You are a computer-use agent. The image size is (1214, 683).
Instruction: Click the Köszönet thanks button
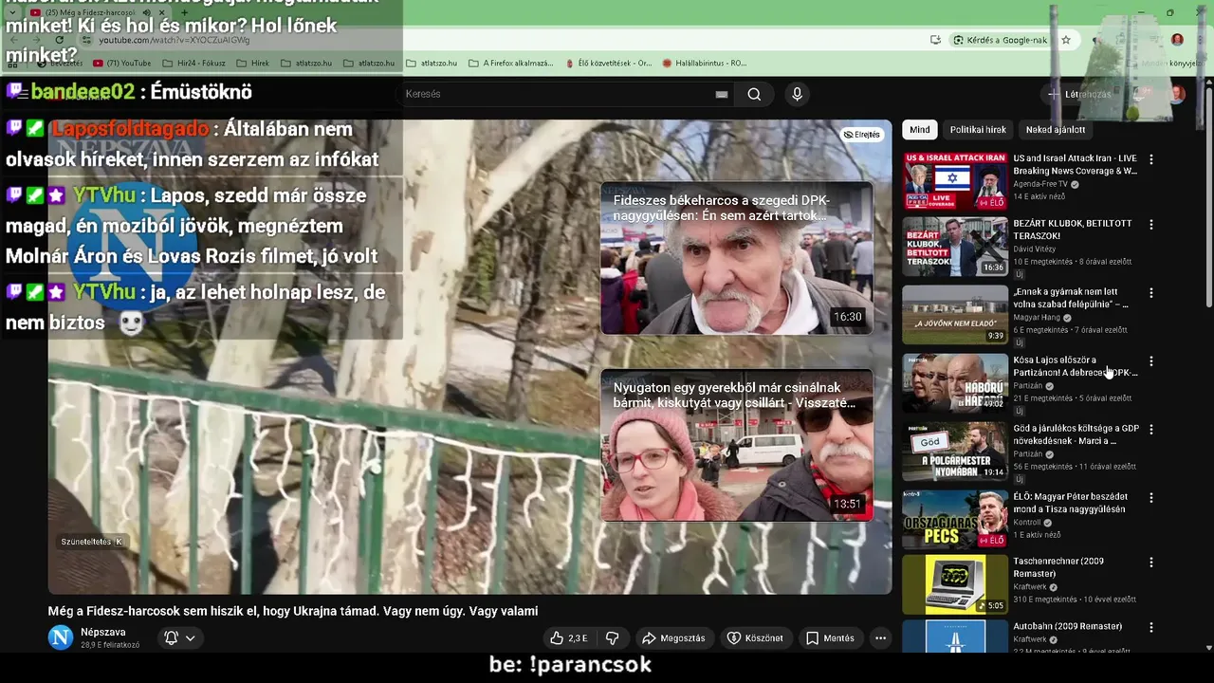click(x=755, y=638)
